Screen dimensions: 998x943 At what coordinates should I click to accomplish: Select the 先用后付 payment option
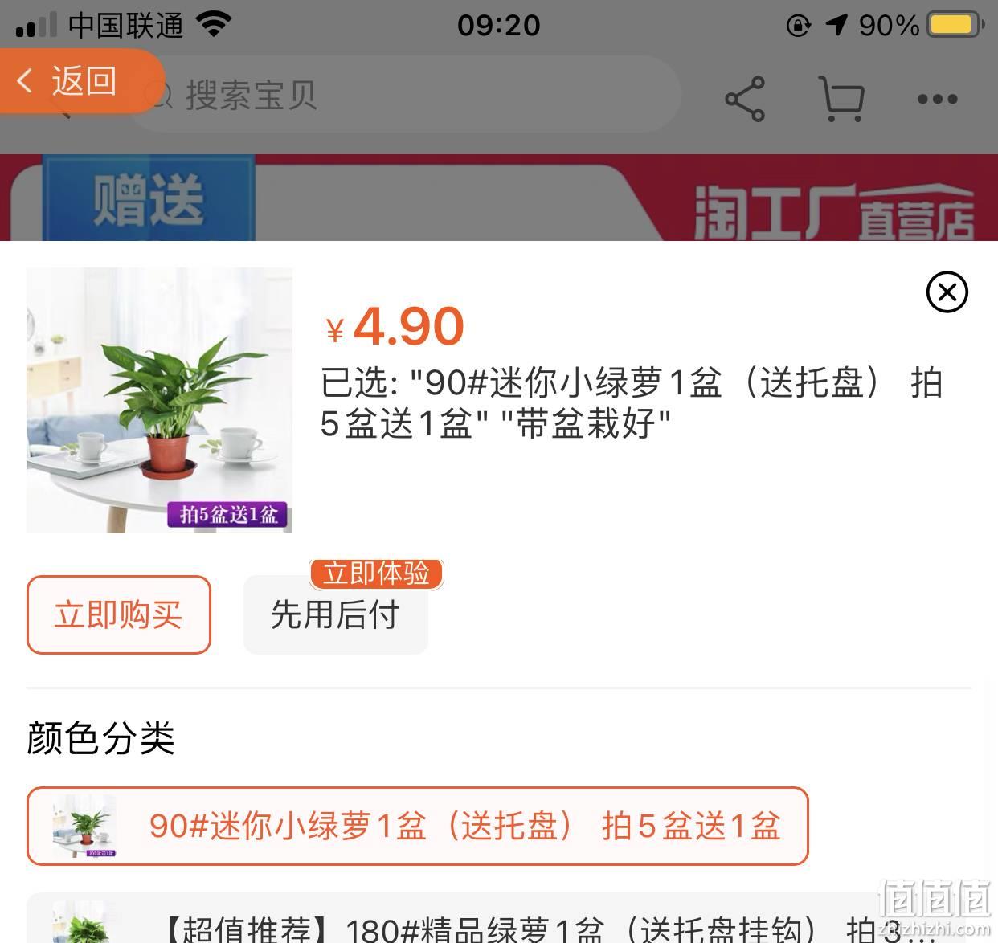[x=335, y=614]
